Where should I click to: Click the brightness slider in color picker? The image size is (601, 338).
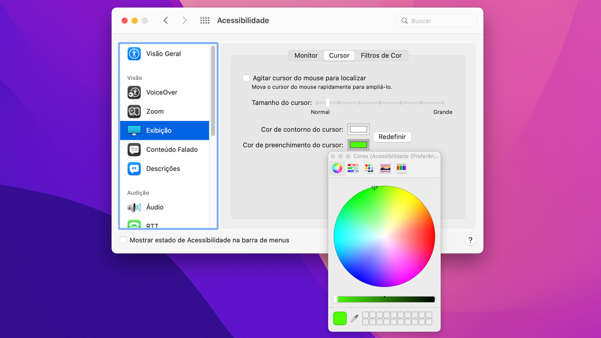[384, 299]
